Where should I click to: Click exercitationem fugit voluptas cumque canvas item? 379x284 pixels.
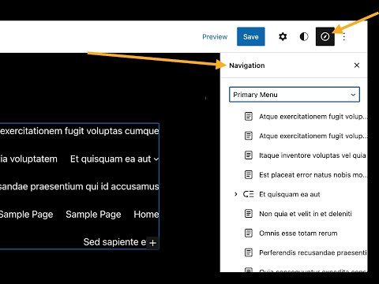pos(80,131)
